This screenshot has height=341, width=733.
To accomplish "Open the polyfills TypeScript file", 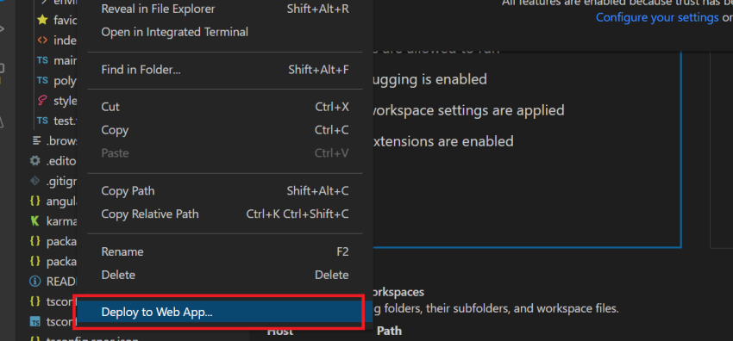I will coord(57,81).
